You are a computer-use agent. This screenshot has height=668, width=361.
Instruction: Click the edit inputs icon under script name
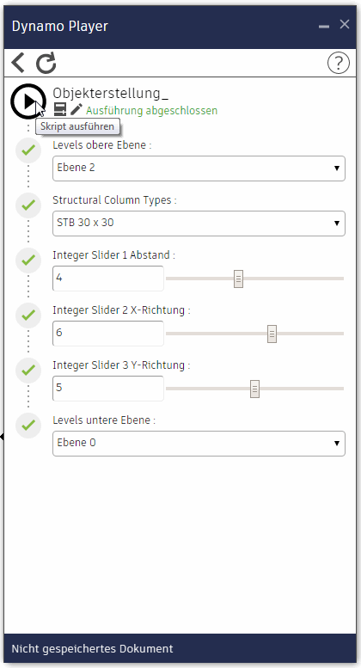(x=60, y=109)
